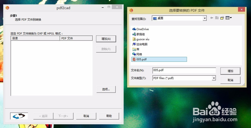Close the PDF file selection dialog
The image size is (251, 128).
241,10
